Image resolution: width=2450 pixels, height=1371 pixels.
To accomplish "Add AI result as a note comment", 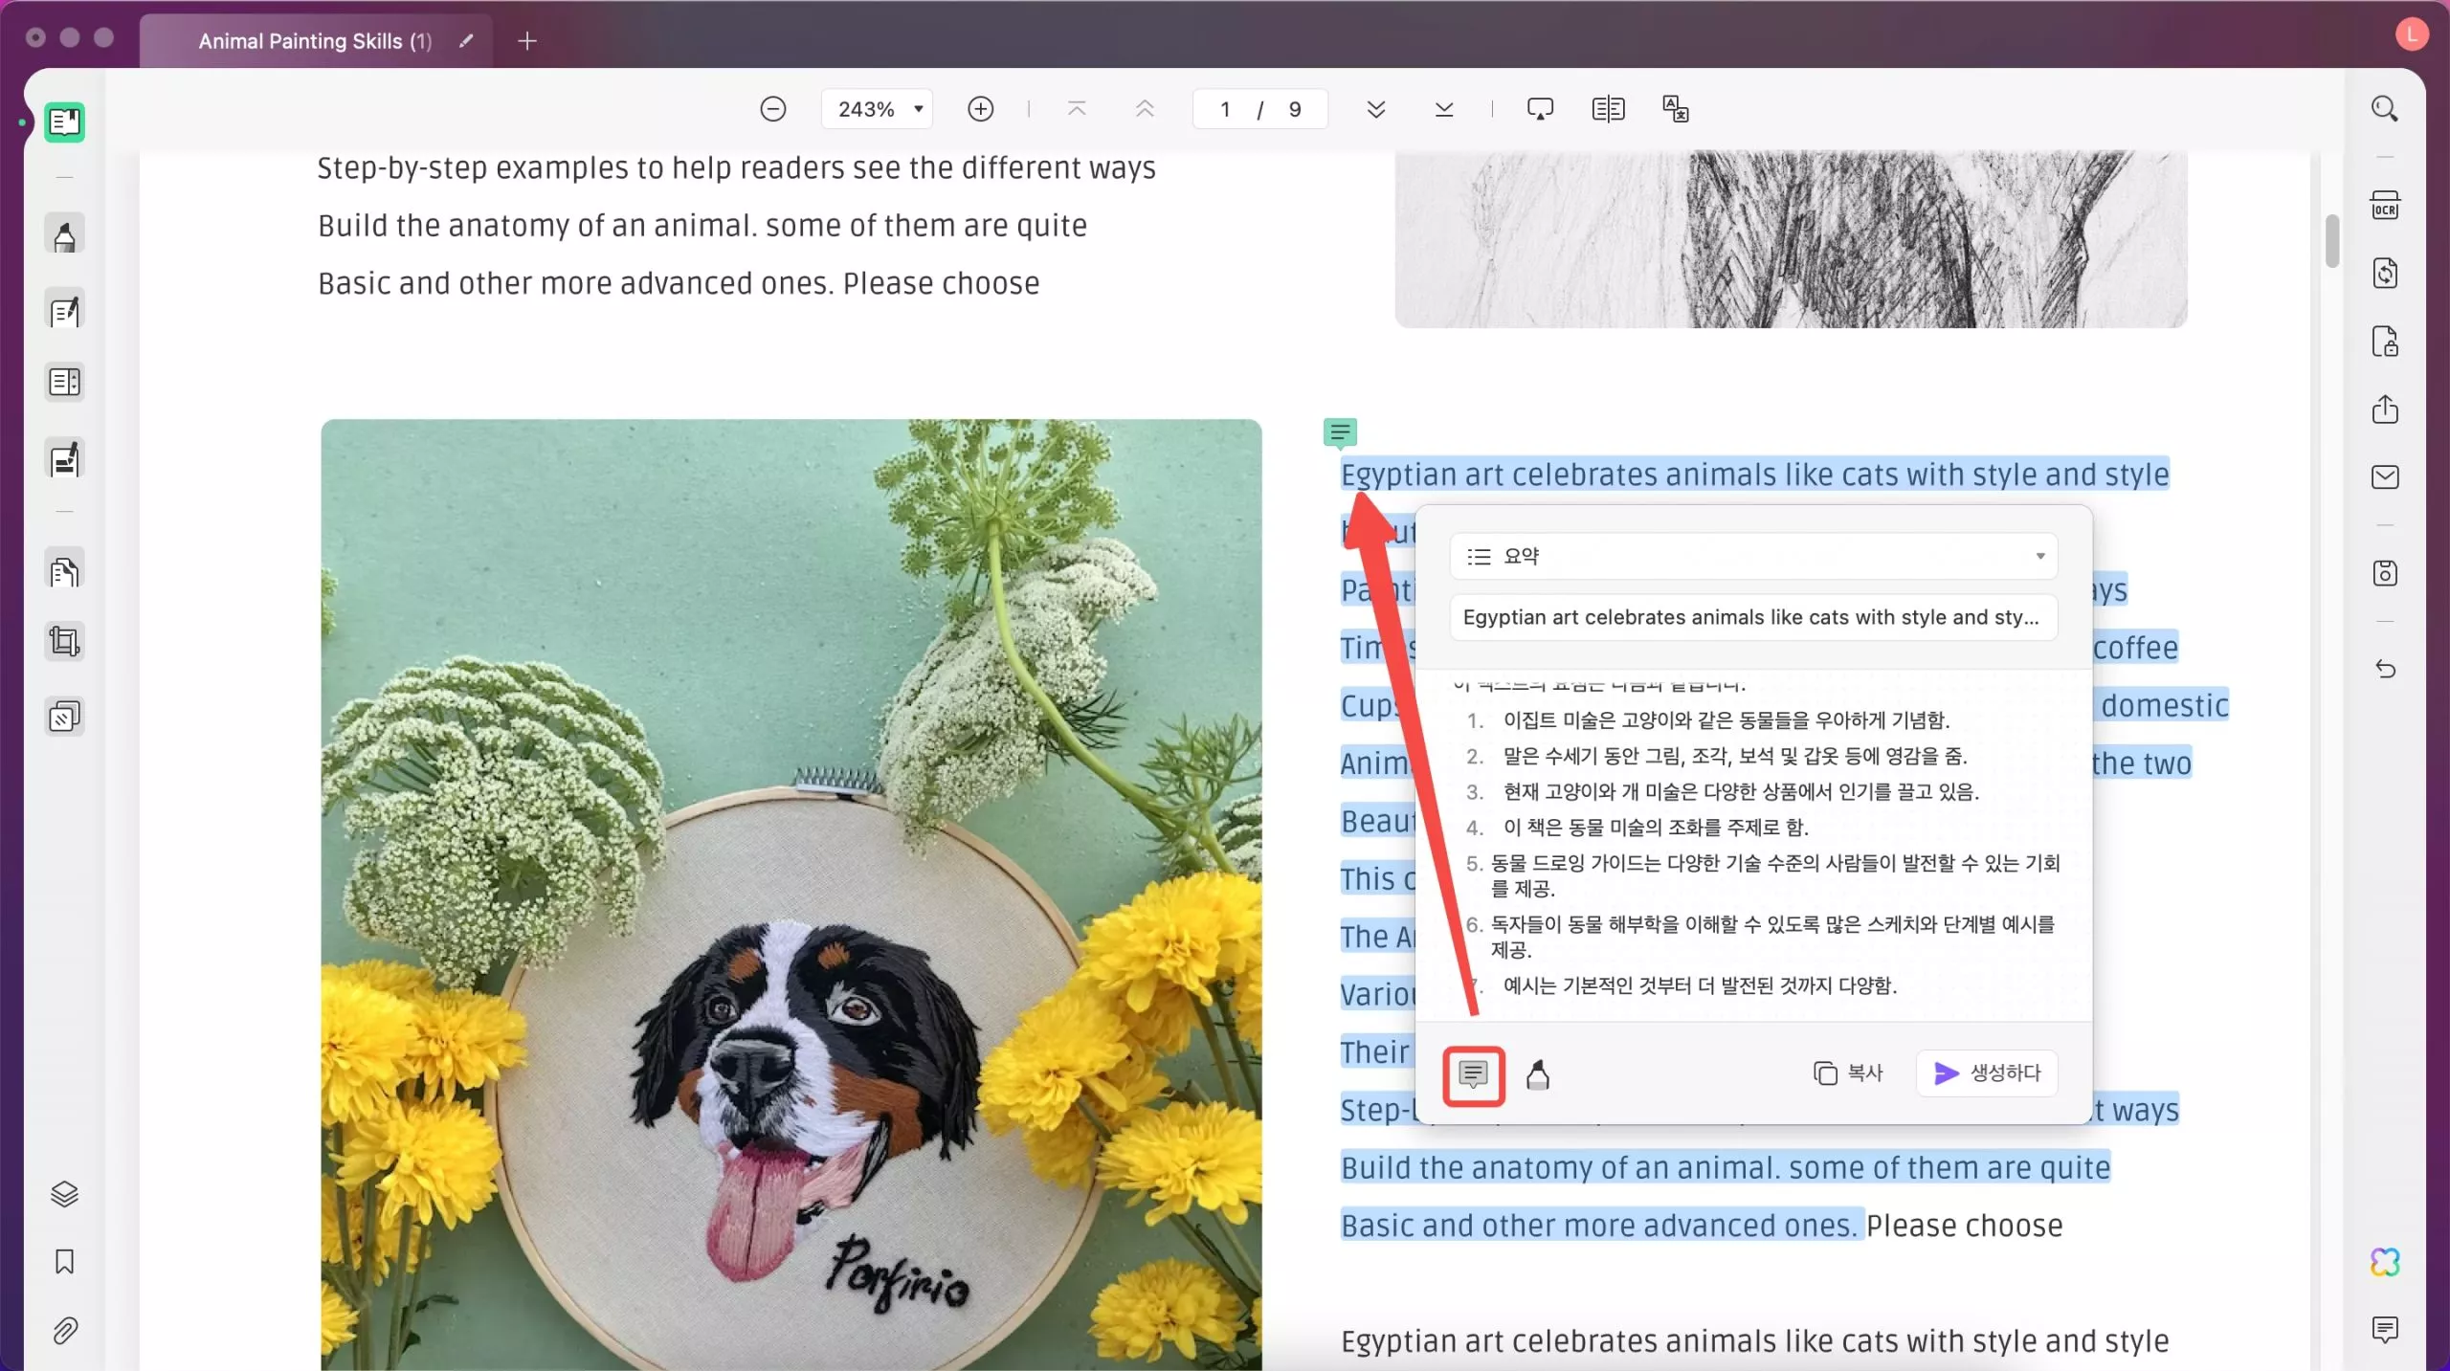I will (1473, 1074).
